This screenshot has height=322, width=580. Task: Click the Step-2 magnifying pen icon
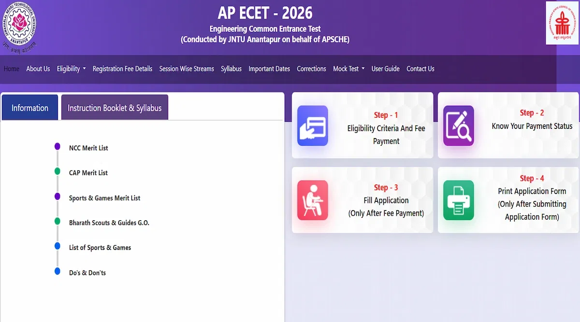pos(458,126)
